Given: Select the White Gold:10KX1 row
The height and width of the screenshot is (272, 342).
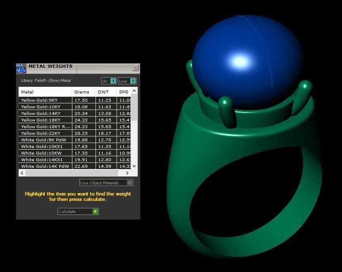Looking at the screenshot, I should click(75, 146).
